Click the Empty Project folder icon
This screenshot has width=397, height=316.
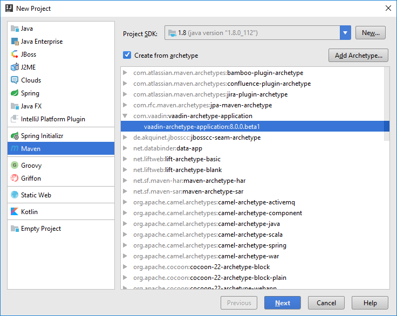point(15,229)
